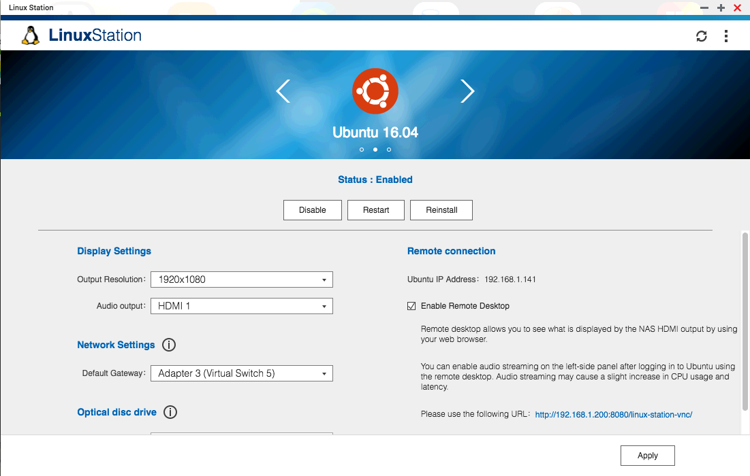Toggle Enable Remote Desktop checkbox
Screen dimensions: 750x476
[x=411, y=306]
